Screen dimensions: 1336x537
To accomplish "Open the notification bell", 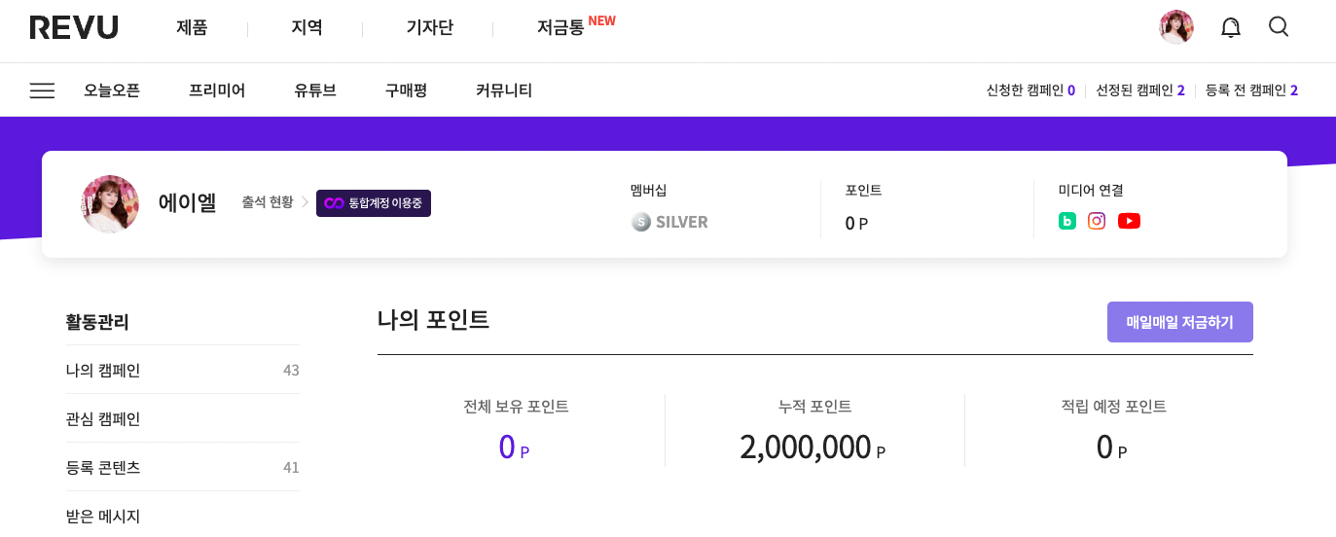I will click(1230, 27).
